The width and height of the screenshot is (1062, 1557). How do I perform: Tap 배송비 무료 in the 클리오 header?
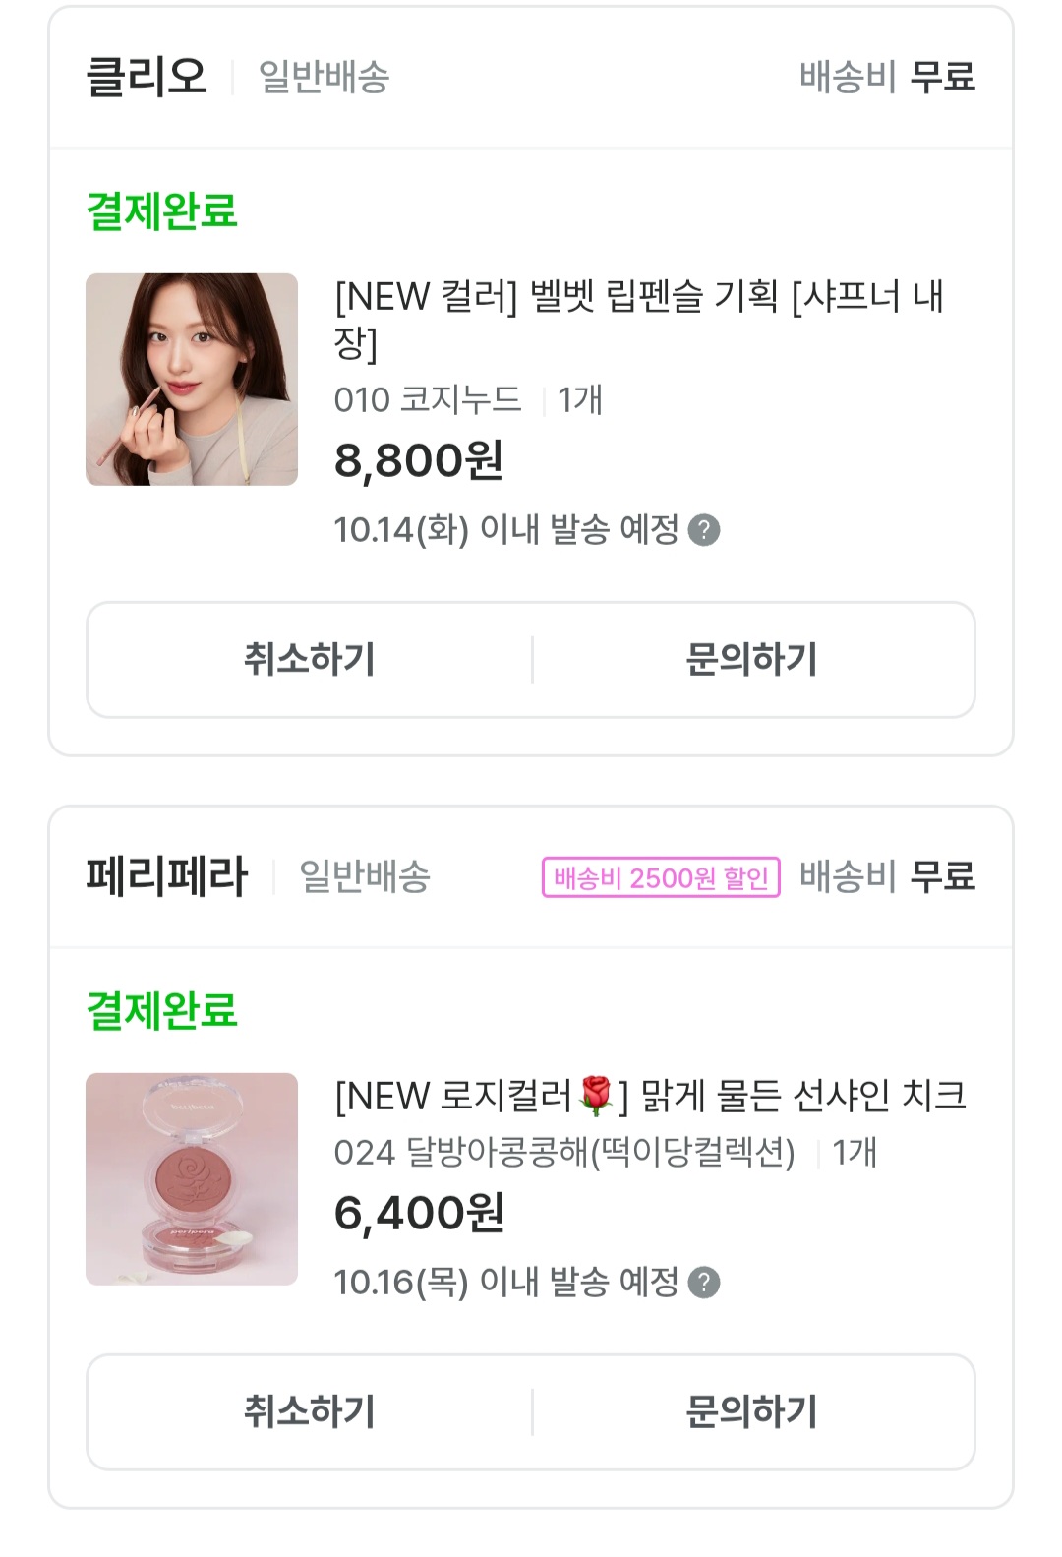click(x=887, y=77)
